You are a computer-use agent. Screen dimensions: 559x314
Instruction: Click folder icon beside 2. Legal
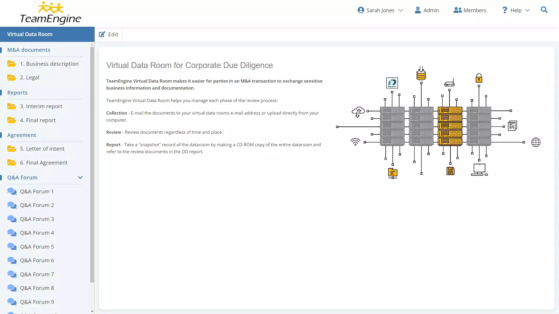tap(12, 77)
